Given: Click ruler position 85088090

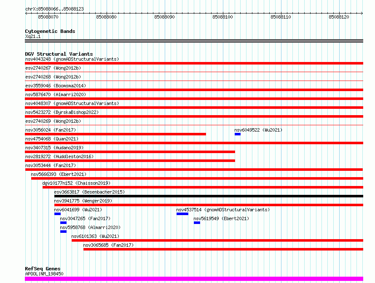Looking at the screenshot, I should [164, 17].
